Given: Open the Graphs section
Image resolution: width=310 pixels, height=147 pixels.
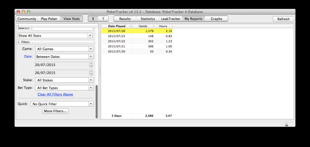Looking at the screenshot, I should pos(216,19).
